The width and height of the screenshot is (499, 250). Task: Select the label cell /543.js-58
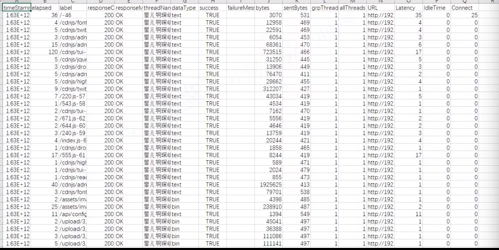(x=73, y=103)
